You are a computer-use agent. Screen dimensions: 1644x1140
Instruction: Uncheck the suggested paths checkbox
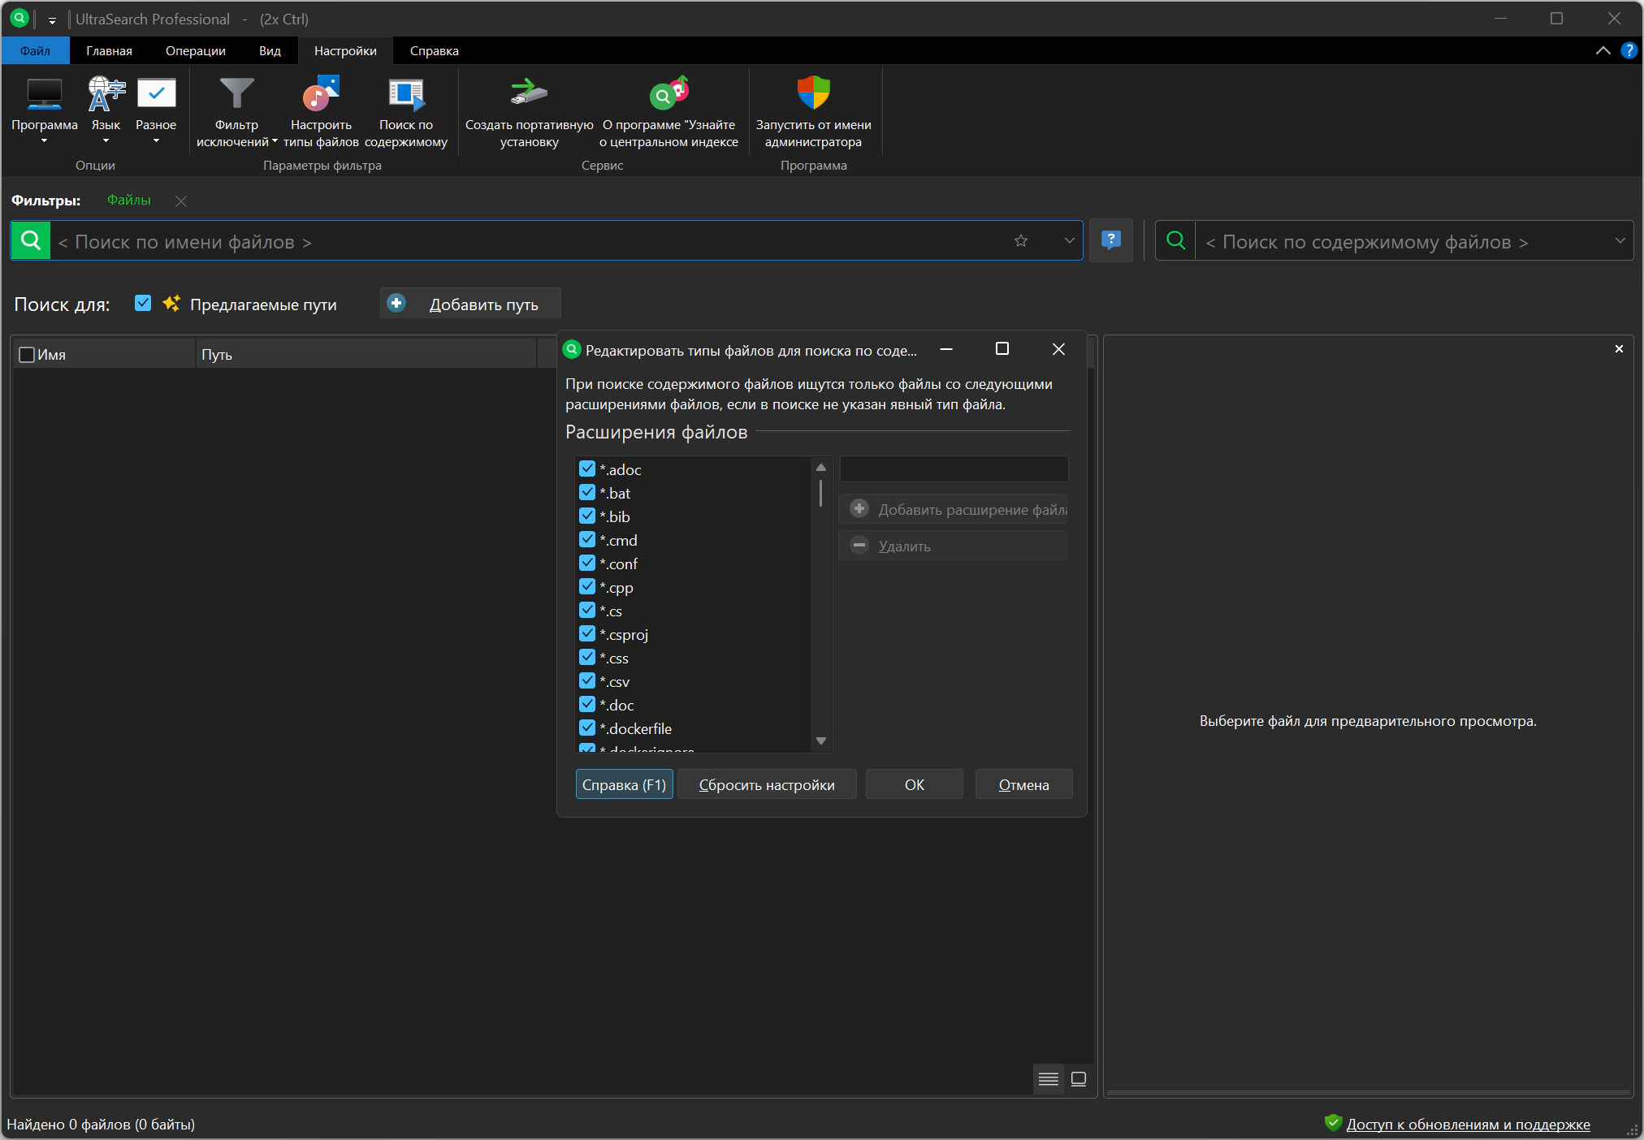coord(143,304)
